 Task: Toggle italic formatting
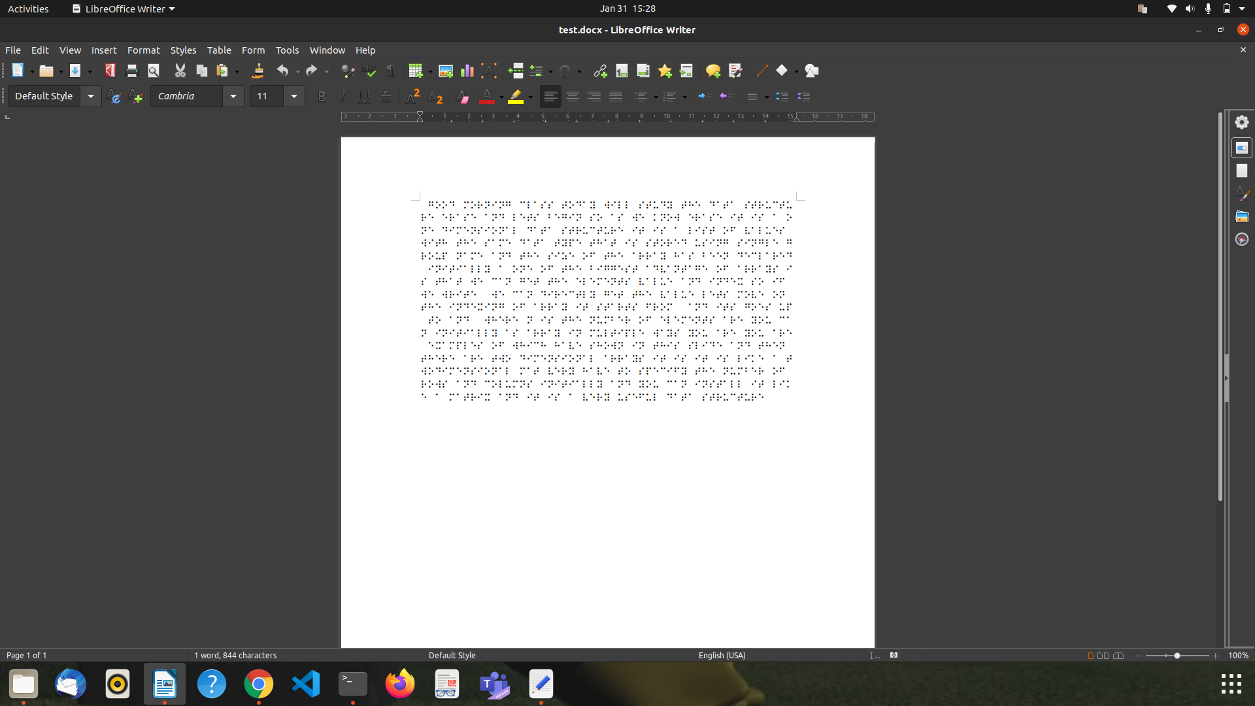[x=343, y=97]
